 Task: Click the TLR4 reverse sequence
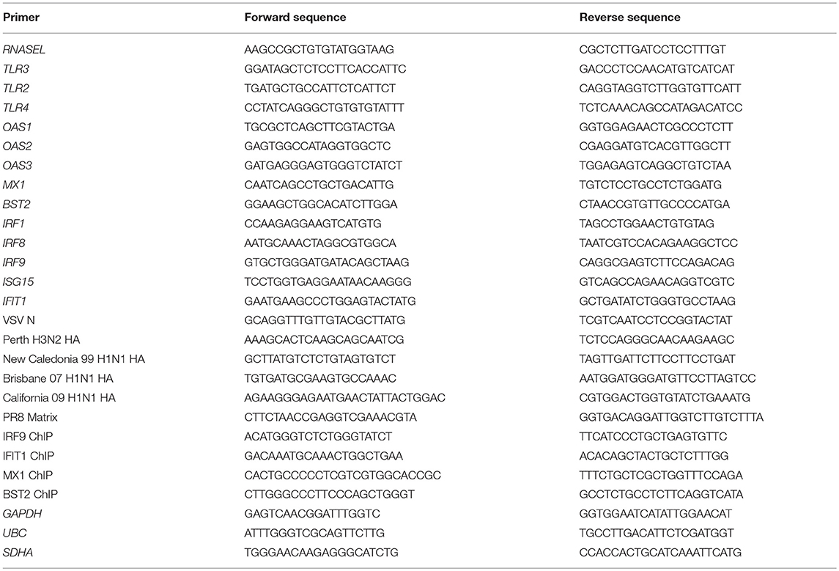tap(661, 108)
